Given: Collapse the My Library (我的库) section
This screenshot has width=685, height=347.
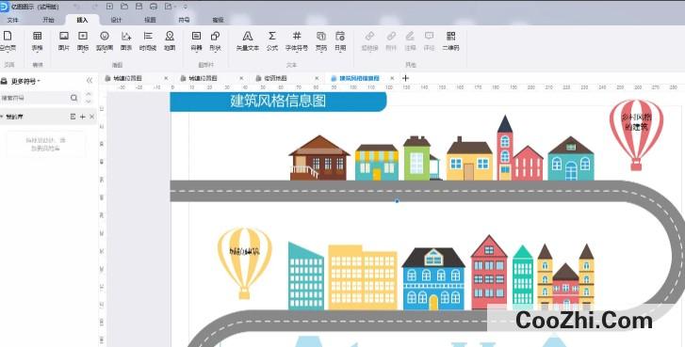Looking at the screenshot, I should (x=2, y=117).
